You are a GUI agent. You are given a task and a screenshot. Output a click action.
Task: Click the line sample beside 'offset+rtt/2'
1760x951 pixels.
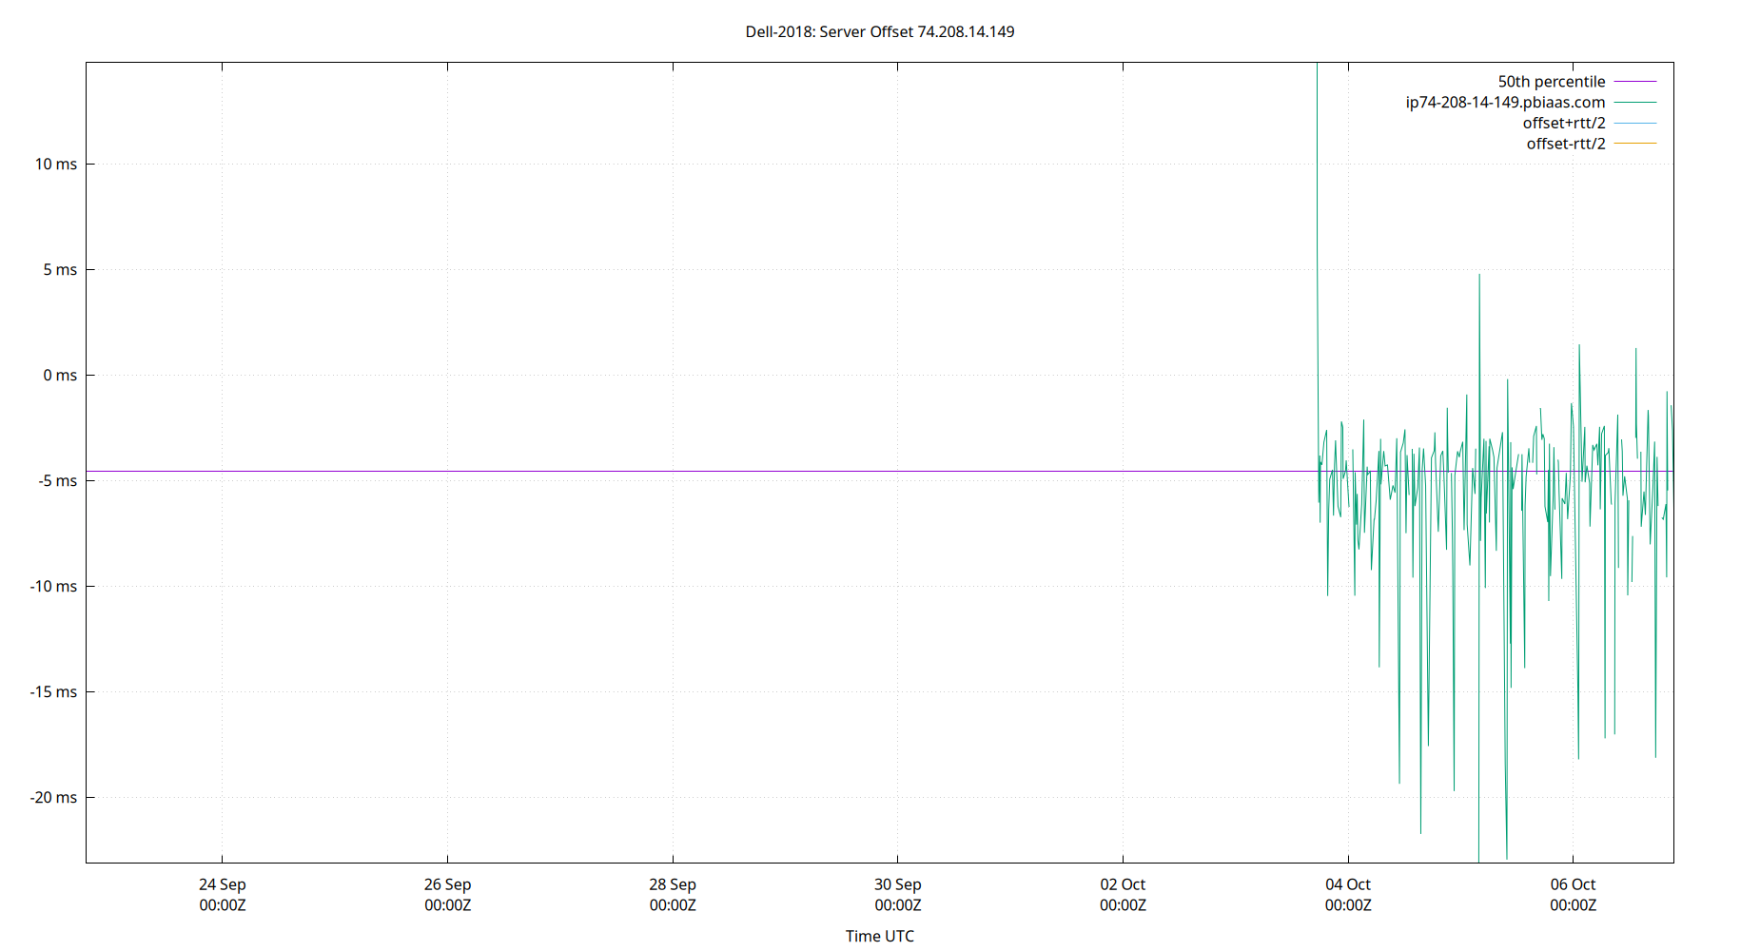[1634, 124]
